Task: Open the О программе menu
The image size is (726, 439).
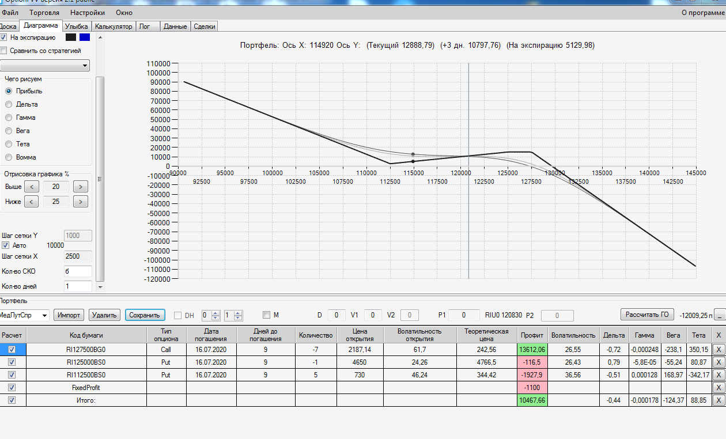Action: [x=702, y=12]
